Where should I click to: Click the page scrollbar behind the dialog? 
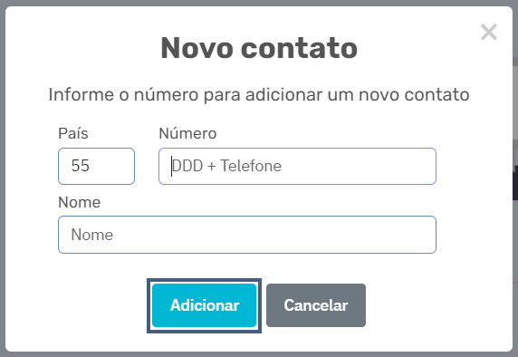tap(515, 99)
